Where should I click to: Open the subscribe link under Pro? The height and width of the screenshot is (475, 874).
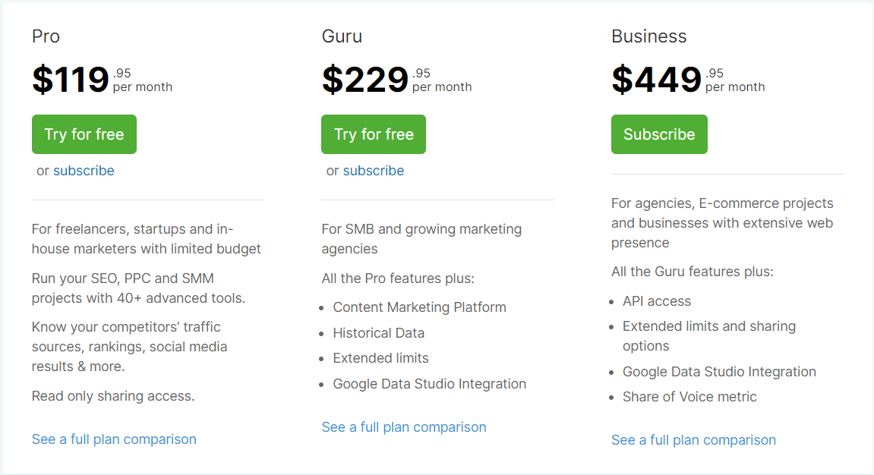[x=84, y=171]
